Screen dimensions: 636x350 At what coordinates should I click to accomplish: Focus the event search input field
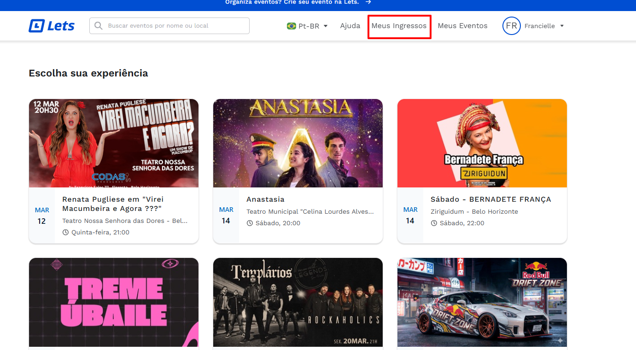(175, 26)
